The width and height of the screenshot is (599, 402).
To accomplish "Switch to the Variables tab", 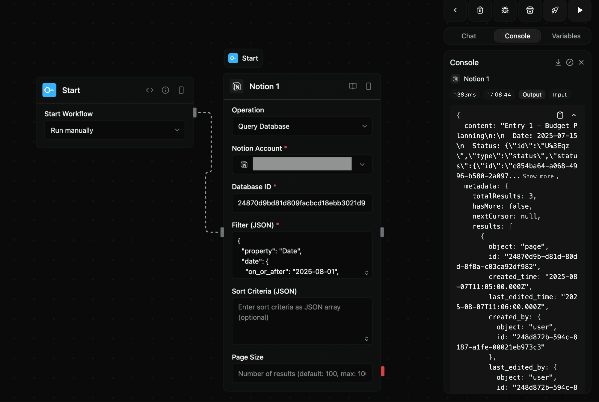I will [x=566, y=36].
